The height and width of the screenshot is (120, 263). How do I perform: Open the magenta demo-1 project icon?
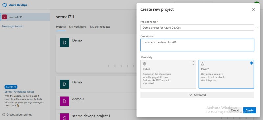64,101
